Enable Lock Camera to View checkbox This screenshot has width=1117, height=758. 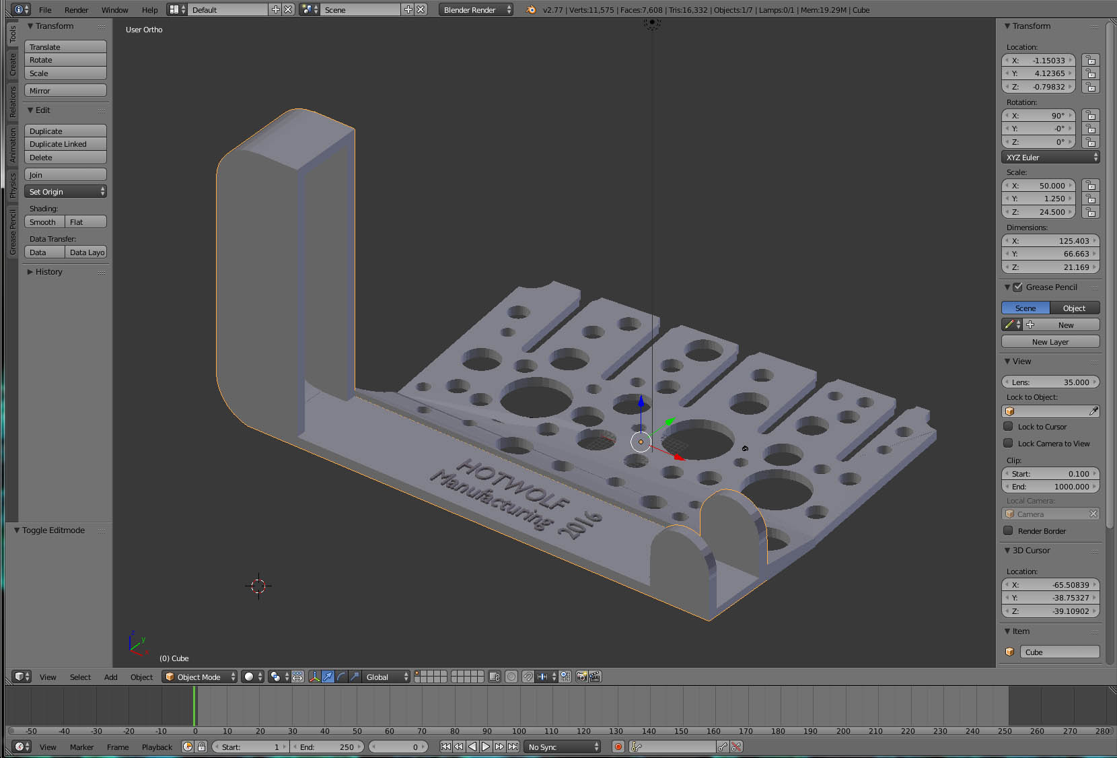[x=1008, y=443]
